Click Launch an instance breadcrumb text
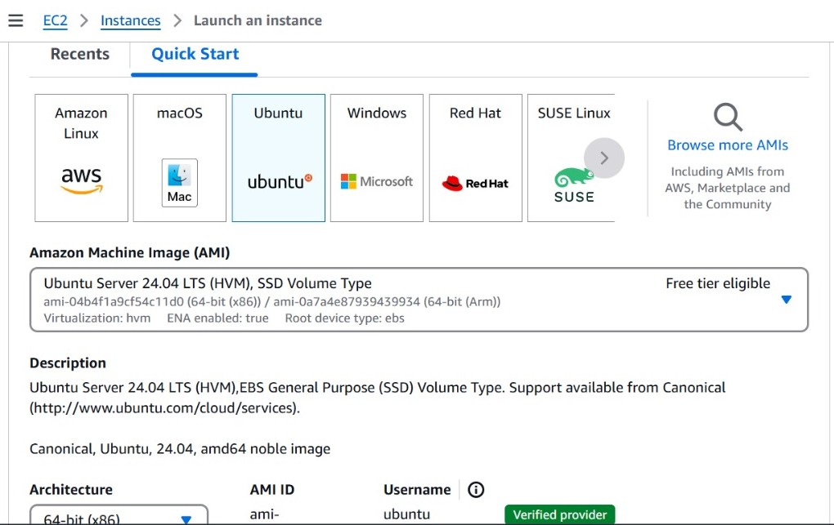The image size is (834, 525). click(258, 20)
